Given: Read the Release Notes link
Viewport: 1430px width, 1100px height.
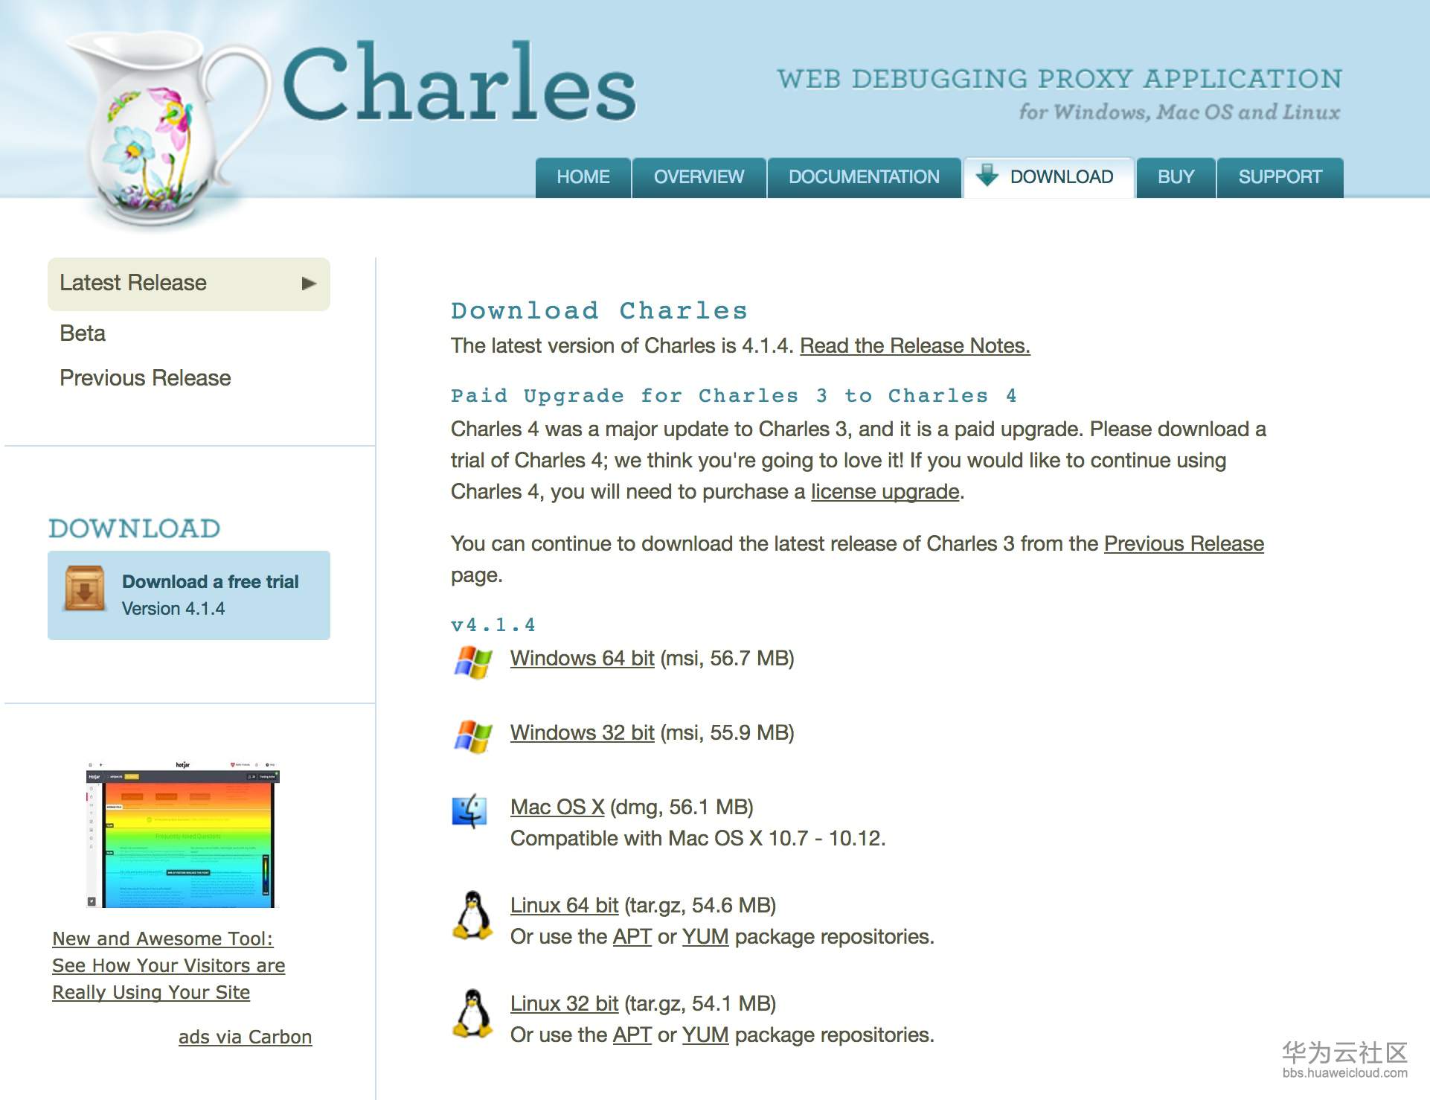Looking at the screenshot, I should (x=914, y=346).
